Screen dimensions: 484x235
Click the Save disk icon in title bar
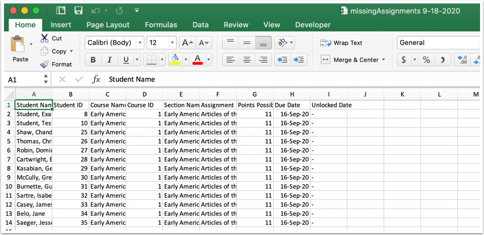click(78, 11)
